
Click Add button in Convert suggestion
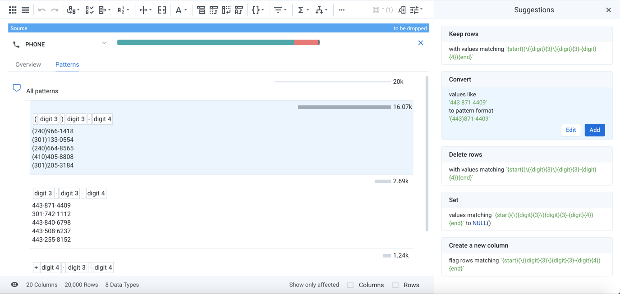click(594, 130)
